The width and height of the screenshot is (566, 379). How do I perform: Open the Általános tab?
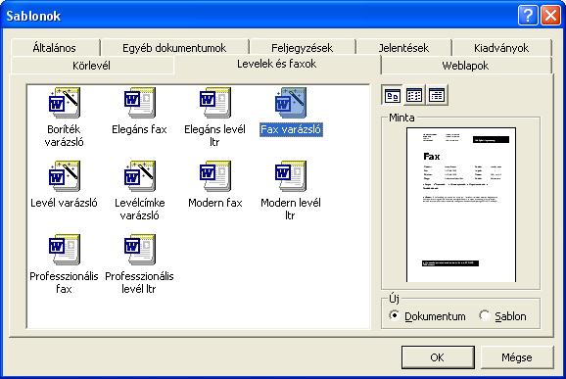click(x=55, y=48)
